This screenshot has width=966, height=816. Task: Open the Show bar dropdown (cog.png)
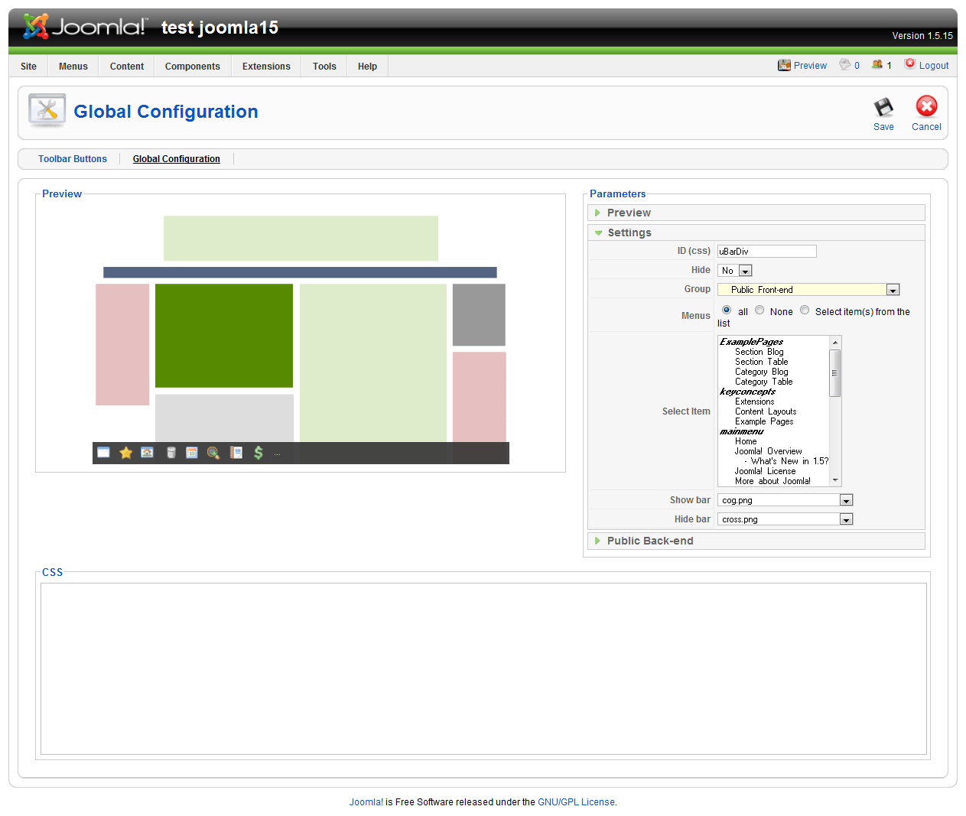(785, 500)
